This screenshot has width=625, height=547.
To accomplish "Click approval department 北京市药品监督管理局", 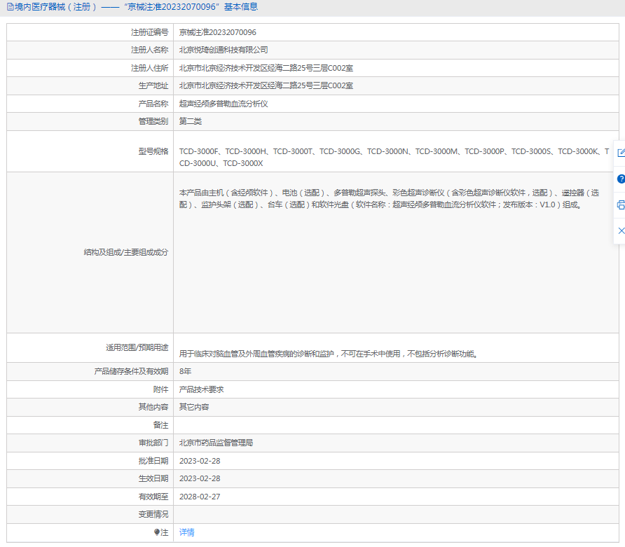I will point(216,443).
